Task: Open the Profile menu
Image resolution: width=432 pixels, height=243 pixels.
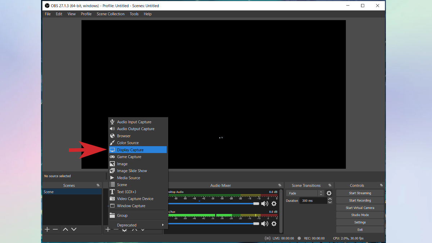Action: point(86,14)
